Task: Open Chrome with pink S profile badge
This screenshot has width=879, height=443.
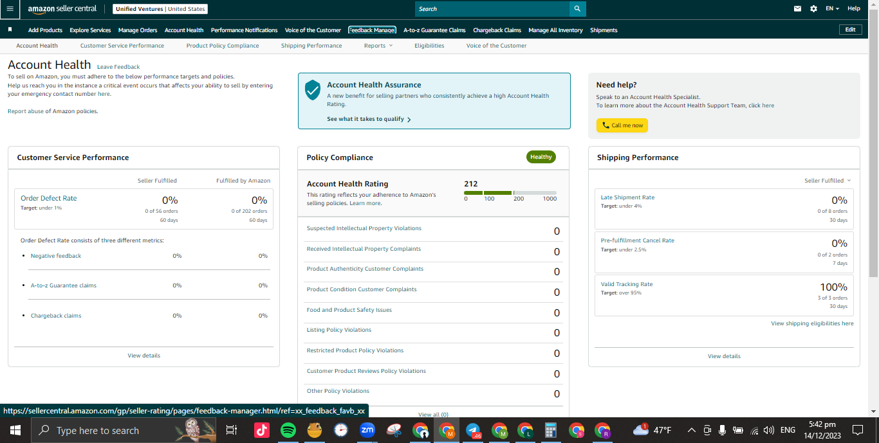Action: pos(577,430)
